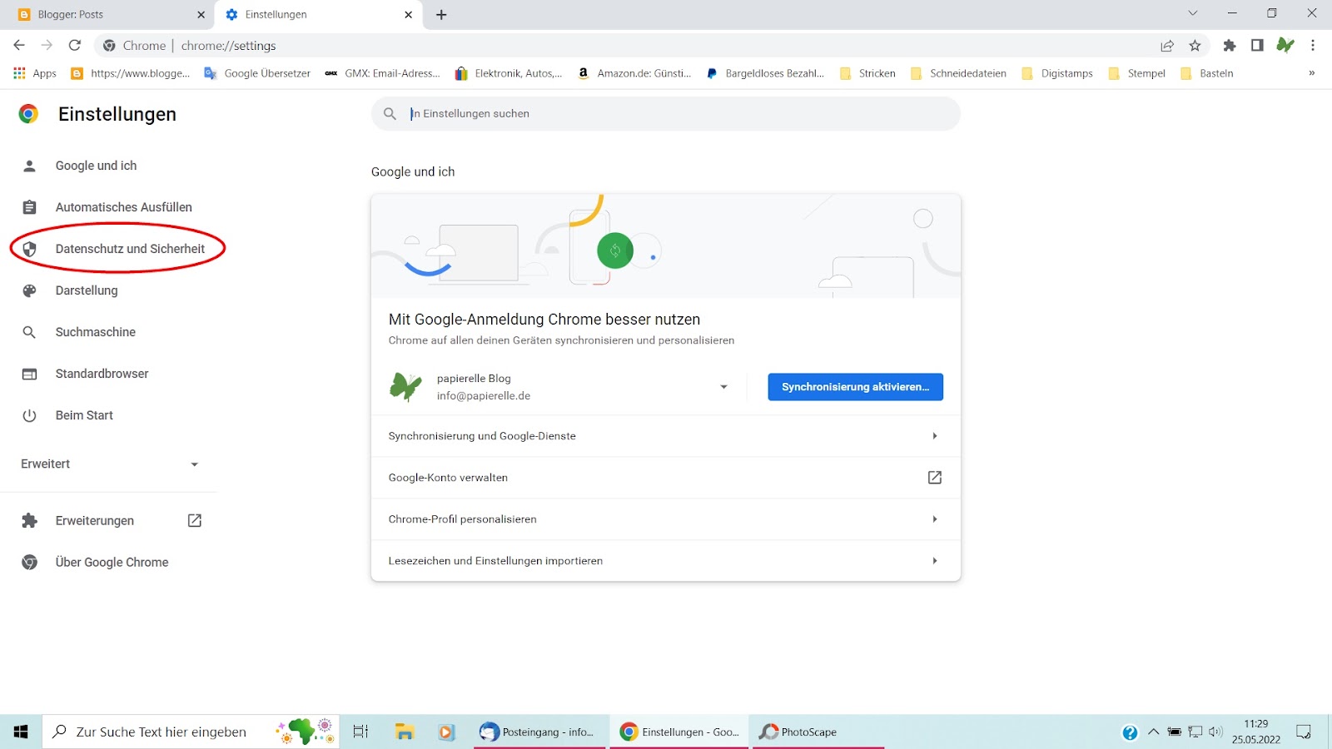Open File Explorer from the taskbar
This screenshot has height=749, width=1332.
(x=405, y=732)
